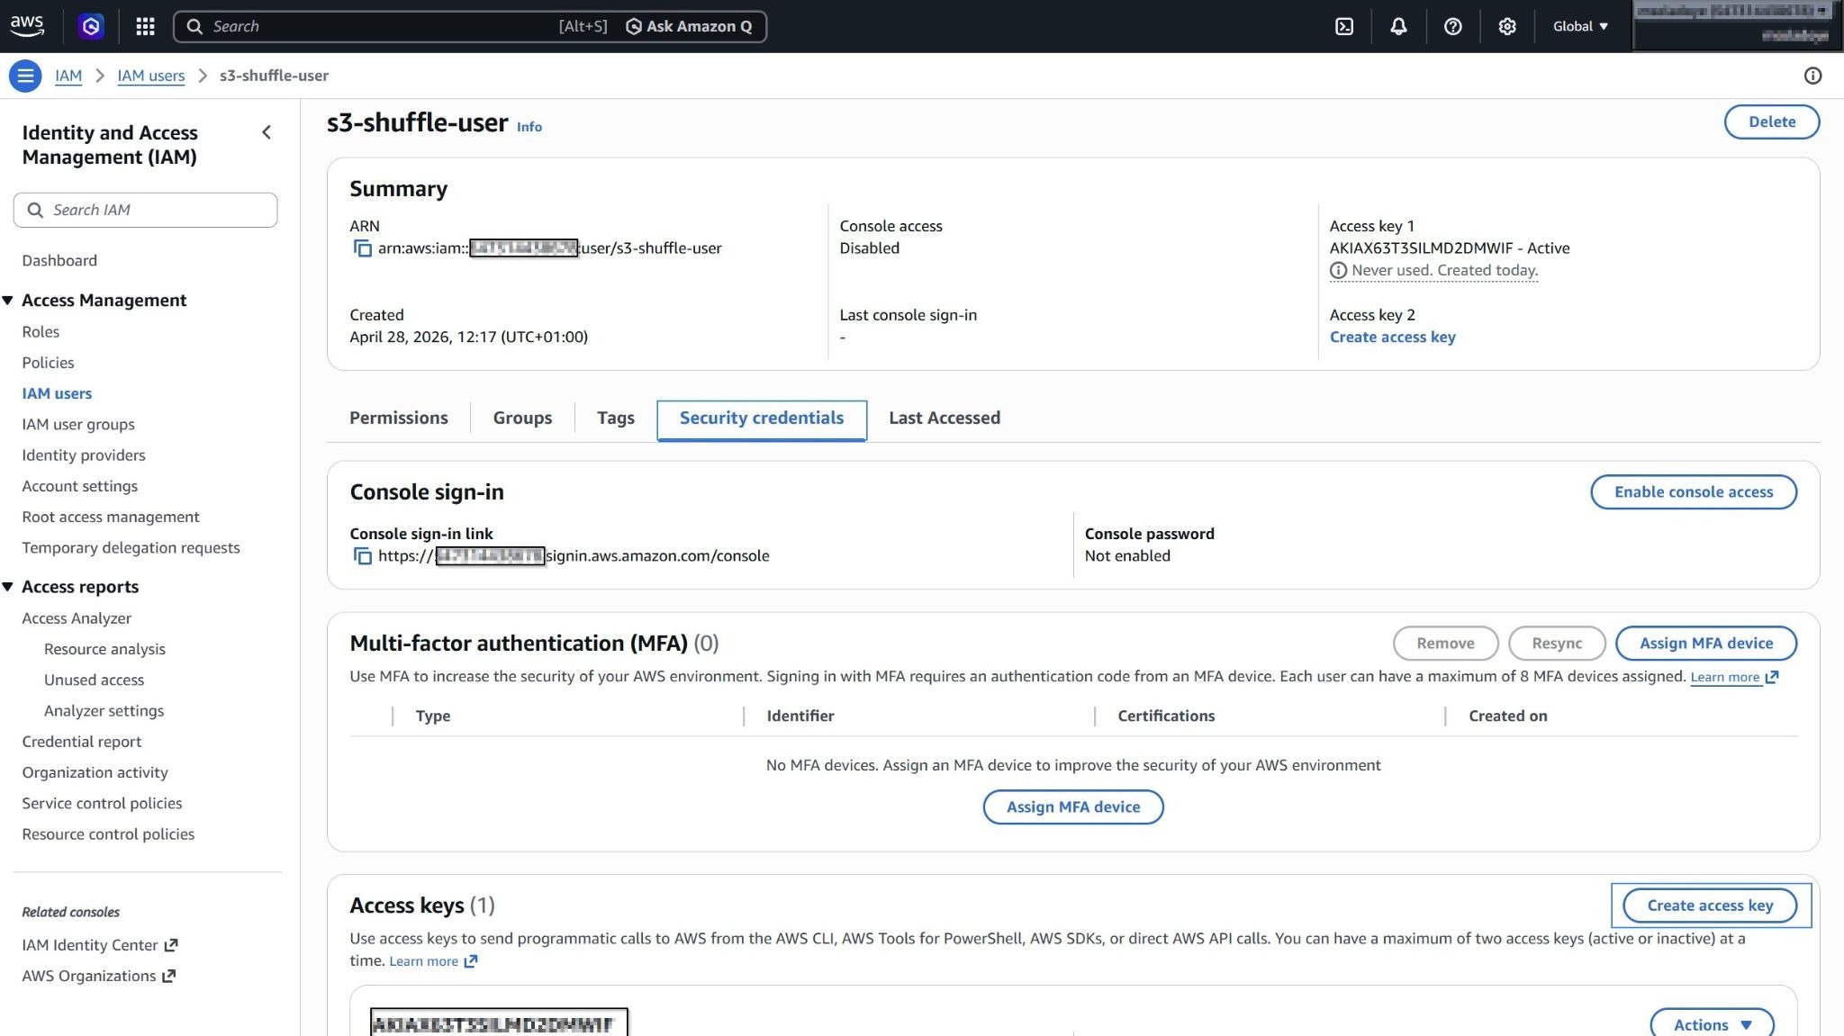
Task: Switch to the Groups tab
Action: [522, 418]
